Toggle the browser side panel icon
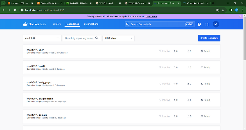This screenshot has width=246, height=130. [x=231, y=10]
